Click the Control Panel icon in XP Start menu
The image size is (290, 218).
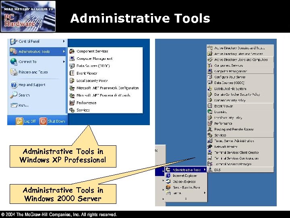tap(14, 42)
